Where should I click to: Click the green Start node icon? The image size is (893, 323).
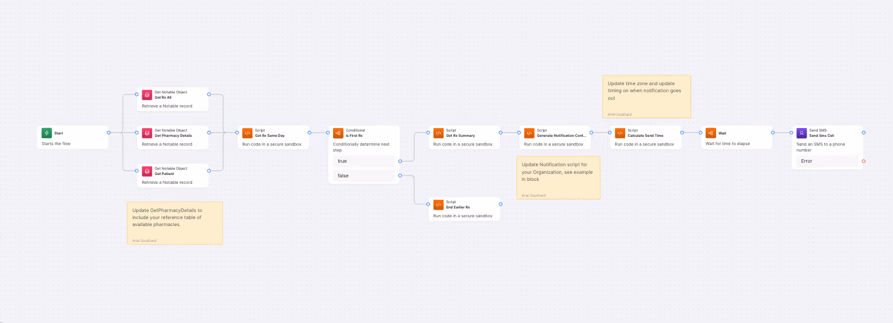coord(47,133)
